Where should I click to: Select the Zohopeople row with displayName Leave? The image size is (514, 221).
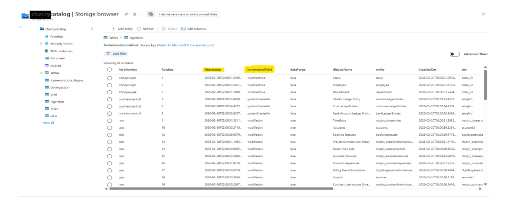109,78
